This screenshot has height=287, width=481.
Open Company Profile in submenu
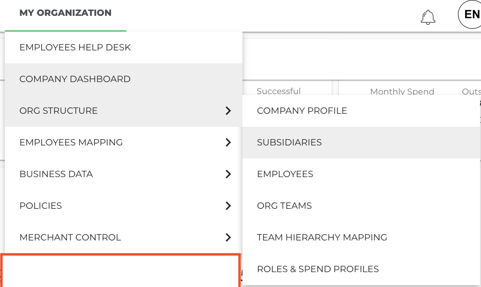(361, 111)
